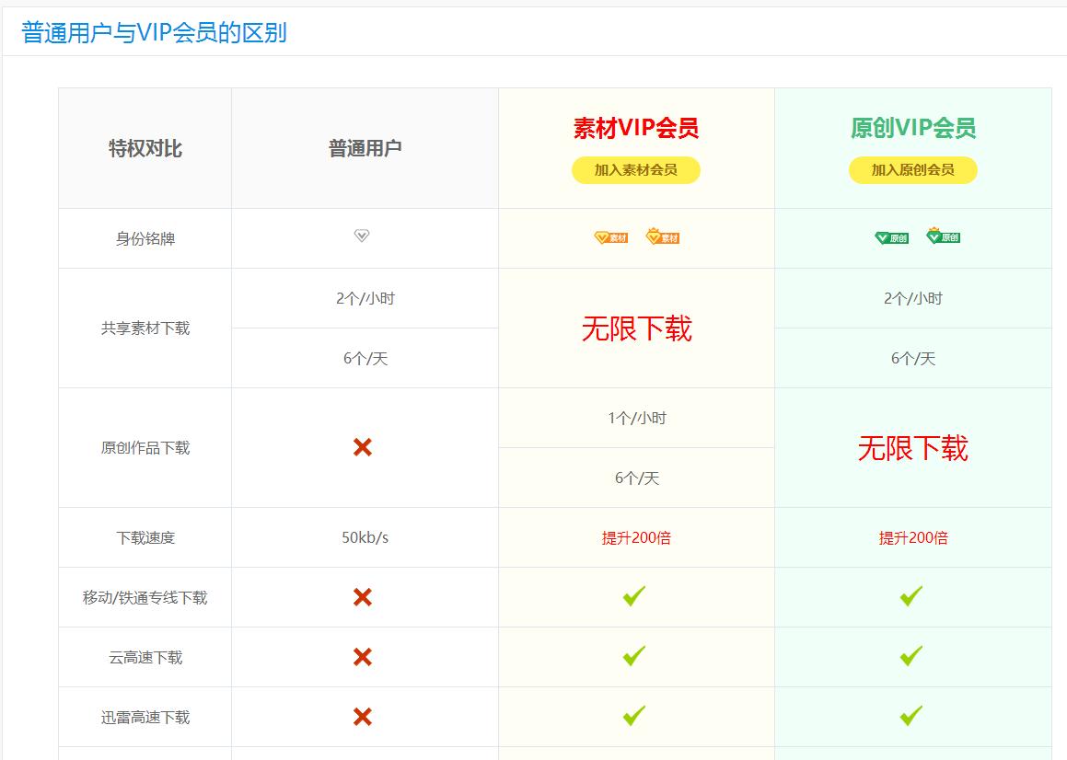Click the gray diamond badge for 普通用户

click(x=364, y=236)
